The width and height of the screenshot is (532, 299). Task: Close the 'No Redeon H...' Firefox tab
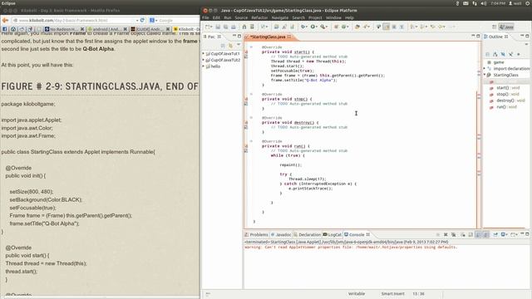click(82, 30)
